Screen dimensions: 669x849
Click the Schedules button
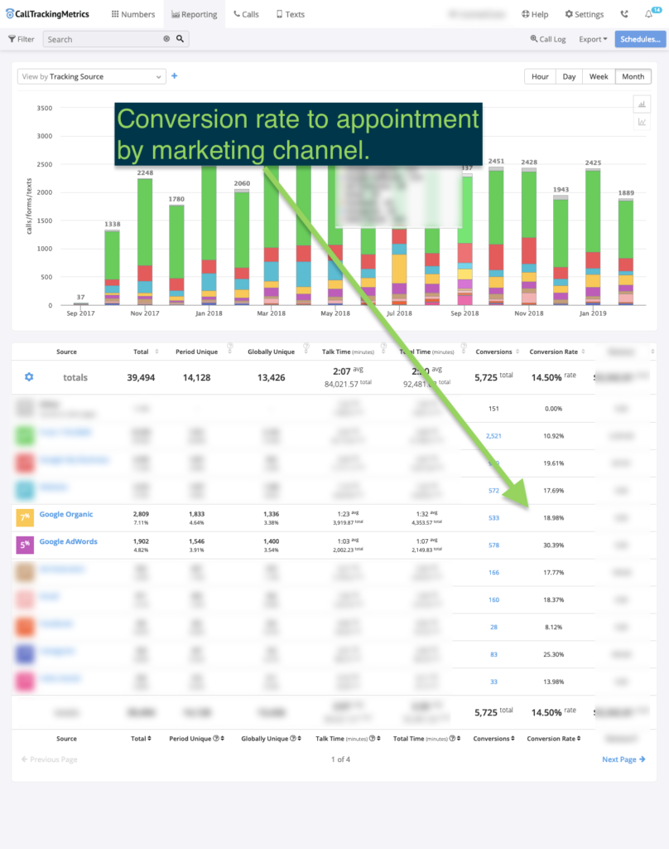tap(640, 39)
